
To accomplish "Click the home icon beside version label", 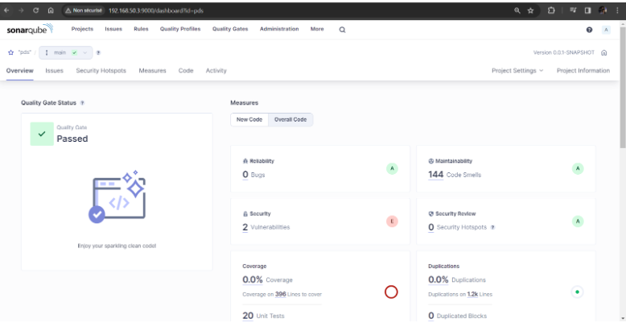I will pyautogui.click(x=604, y=52).
